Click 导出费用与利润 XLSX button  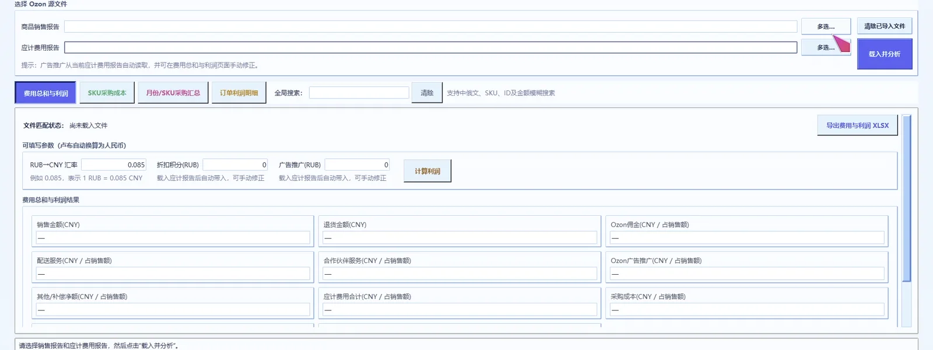[857, 125]
